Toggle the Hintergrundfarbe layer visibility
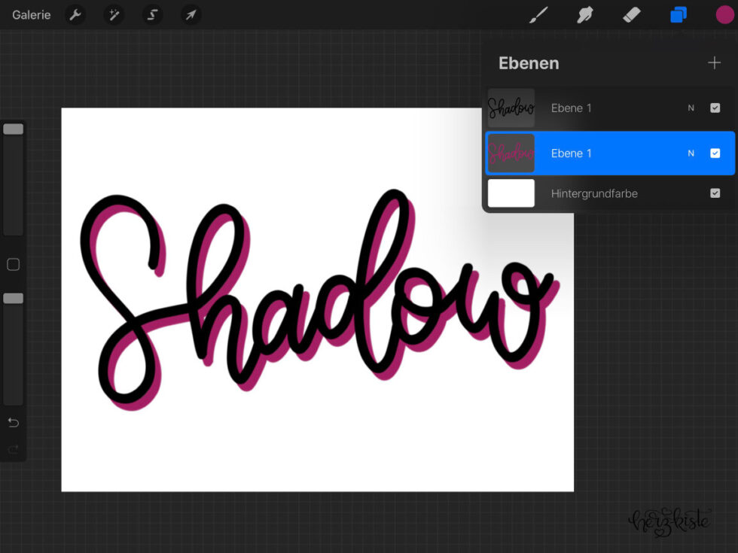 (715, 193)
